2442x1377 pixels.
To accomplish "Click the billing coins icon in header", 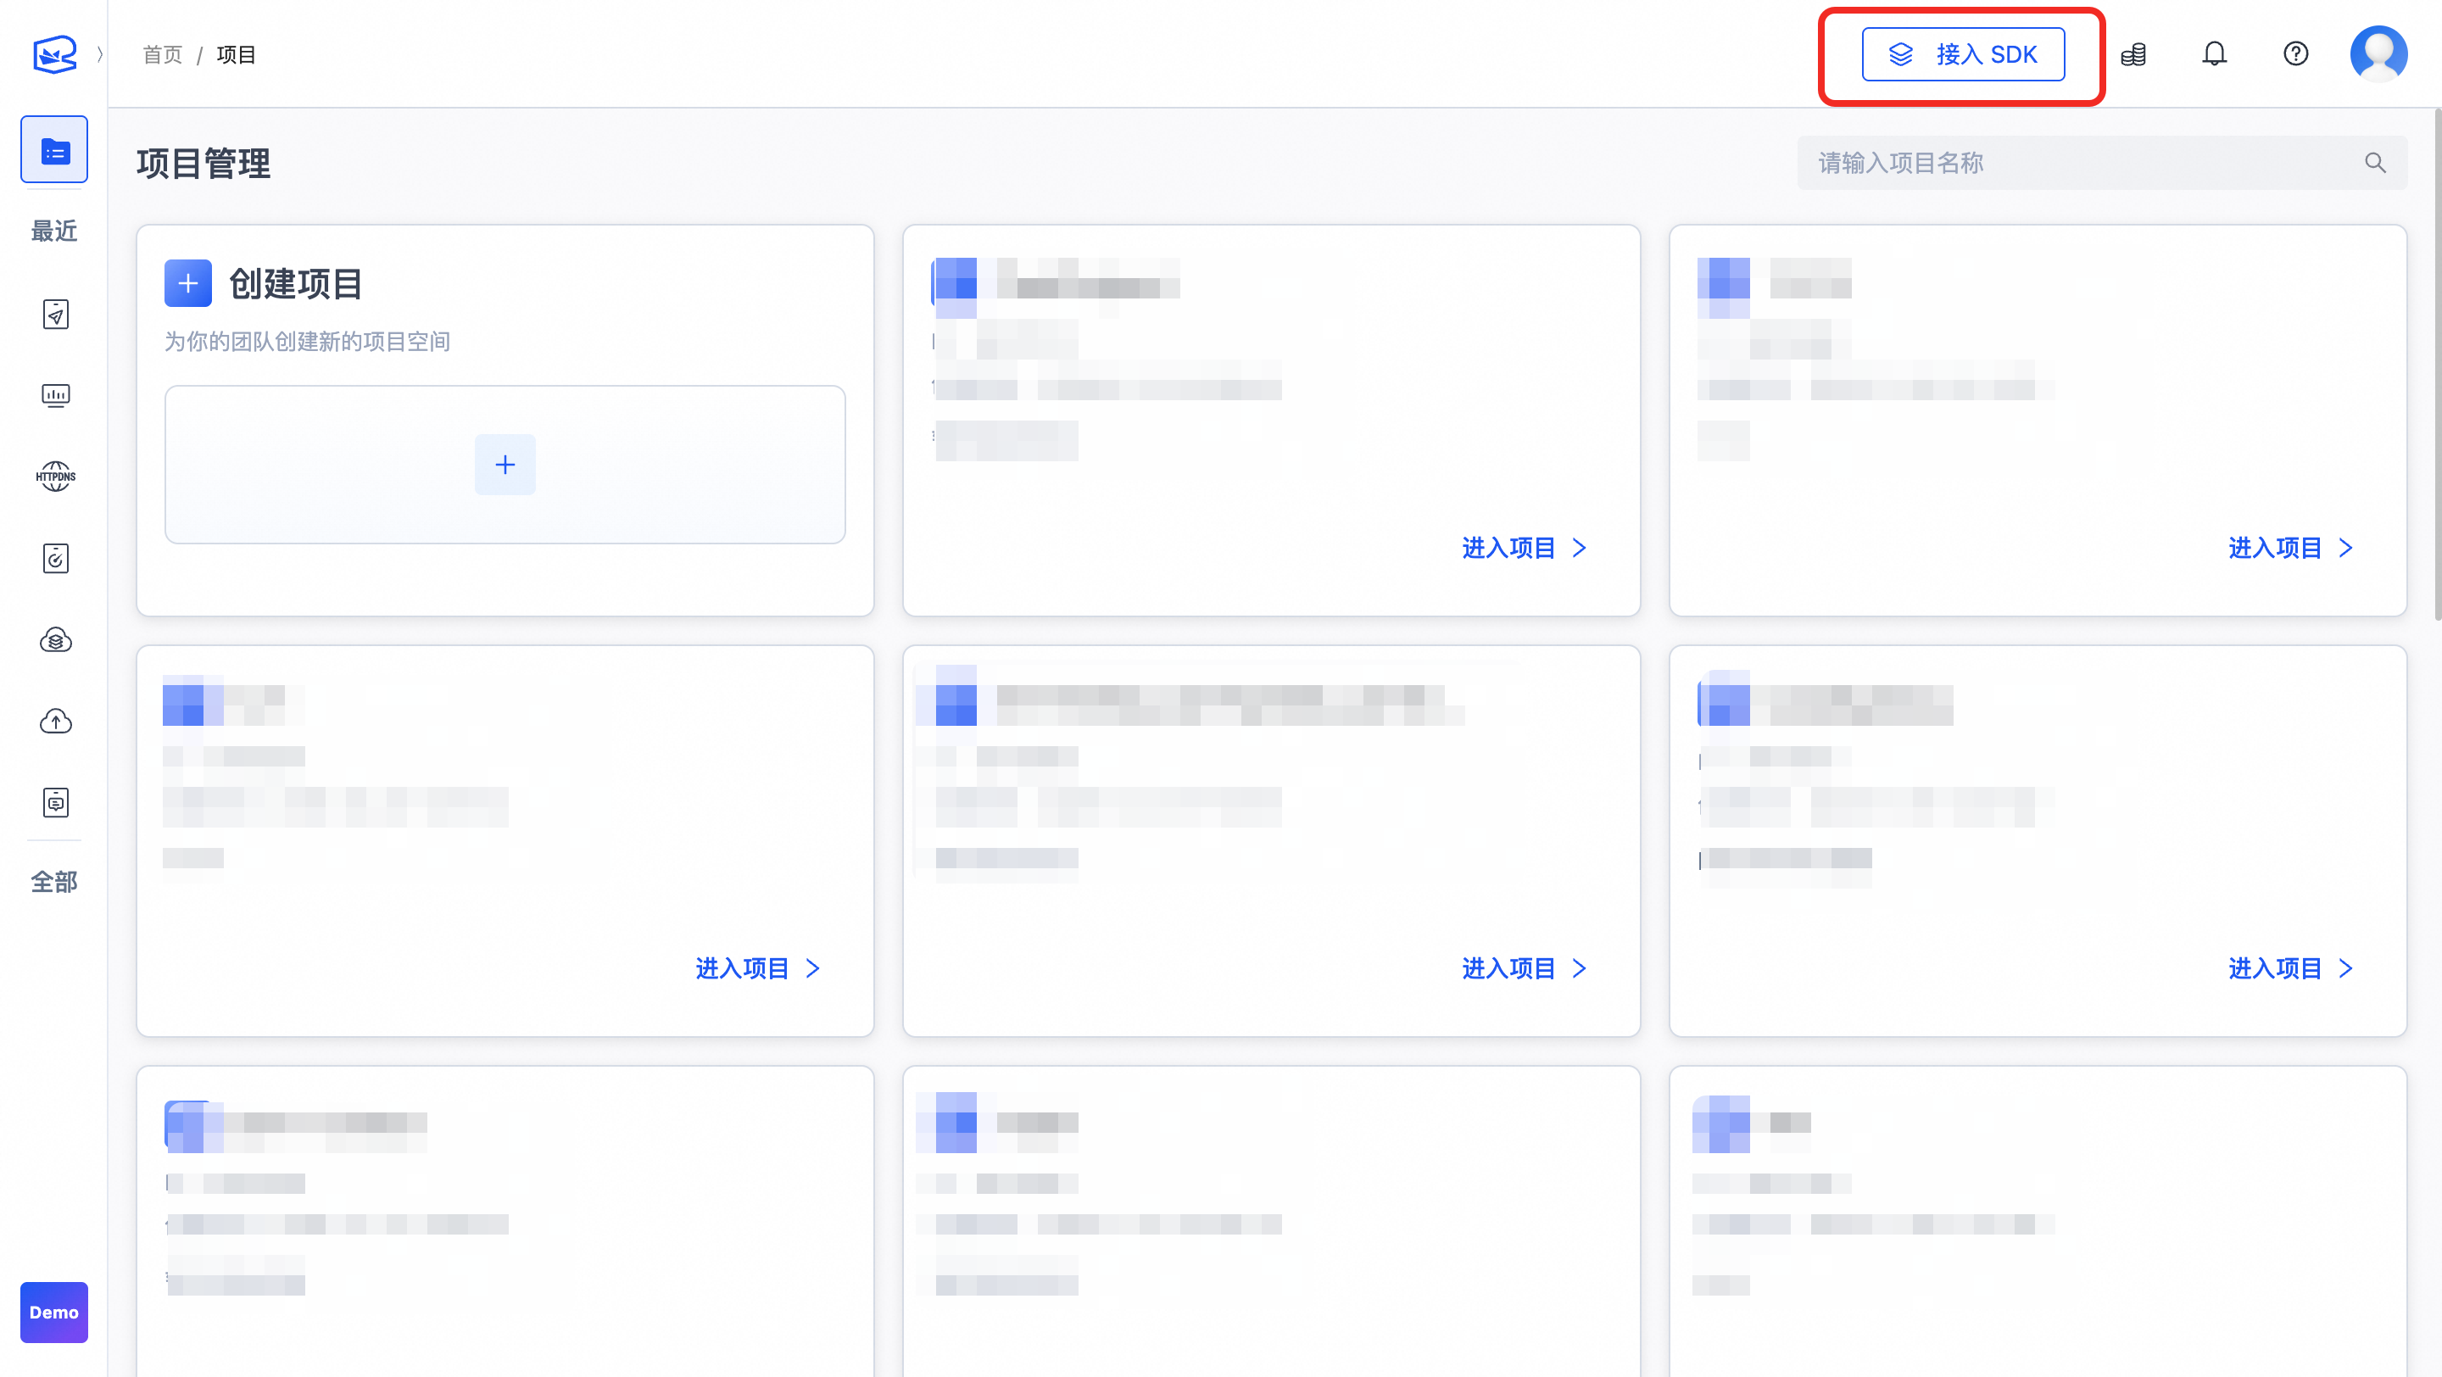I will [x=2133, y=54].
